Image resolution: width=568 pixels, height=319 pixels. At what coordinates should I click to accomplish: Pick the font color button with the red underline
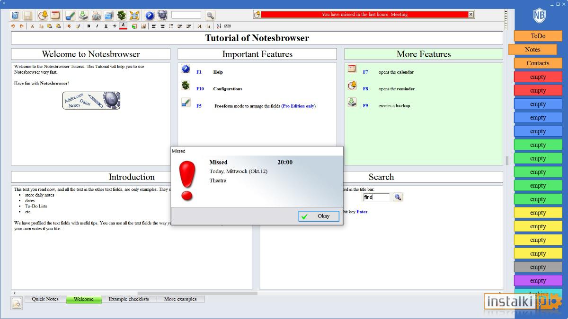click(x=123, y=26)
